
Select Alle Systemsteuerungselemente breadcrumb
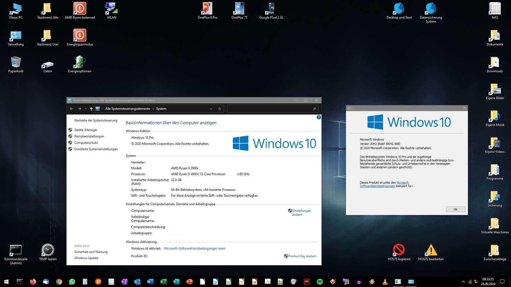point(127,109)
